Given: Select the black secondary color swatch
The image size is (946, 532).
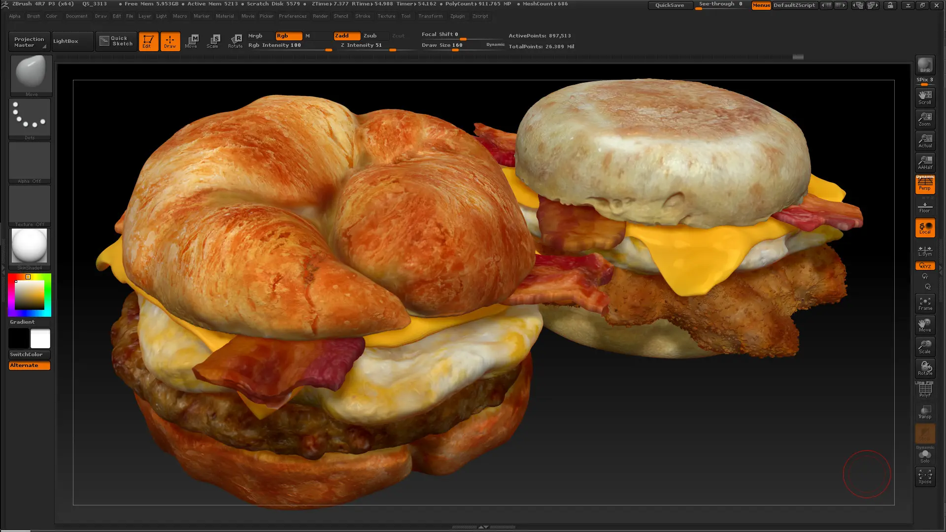Looking at the screenshot, I should click(19, 339).
